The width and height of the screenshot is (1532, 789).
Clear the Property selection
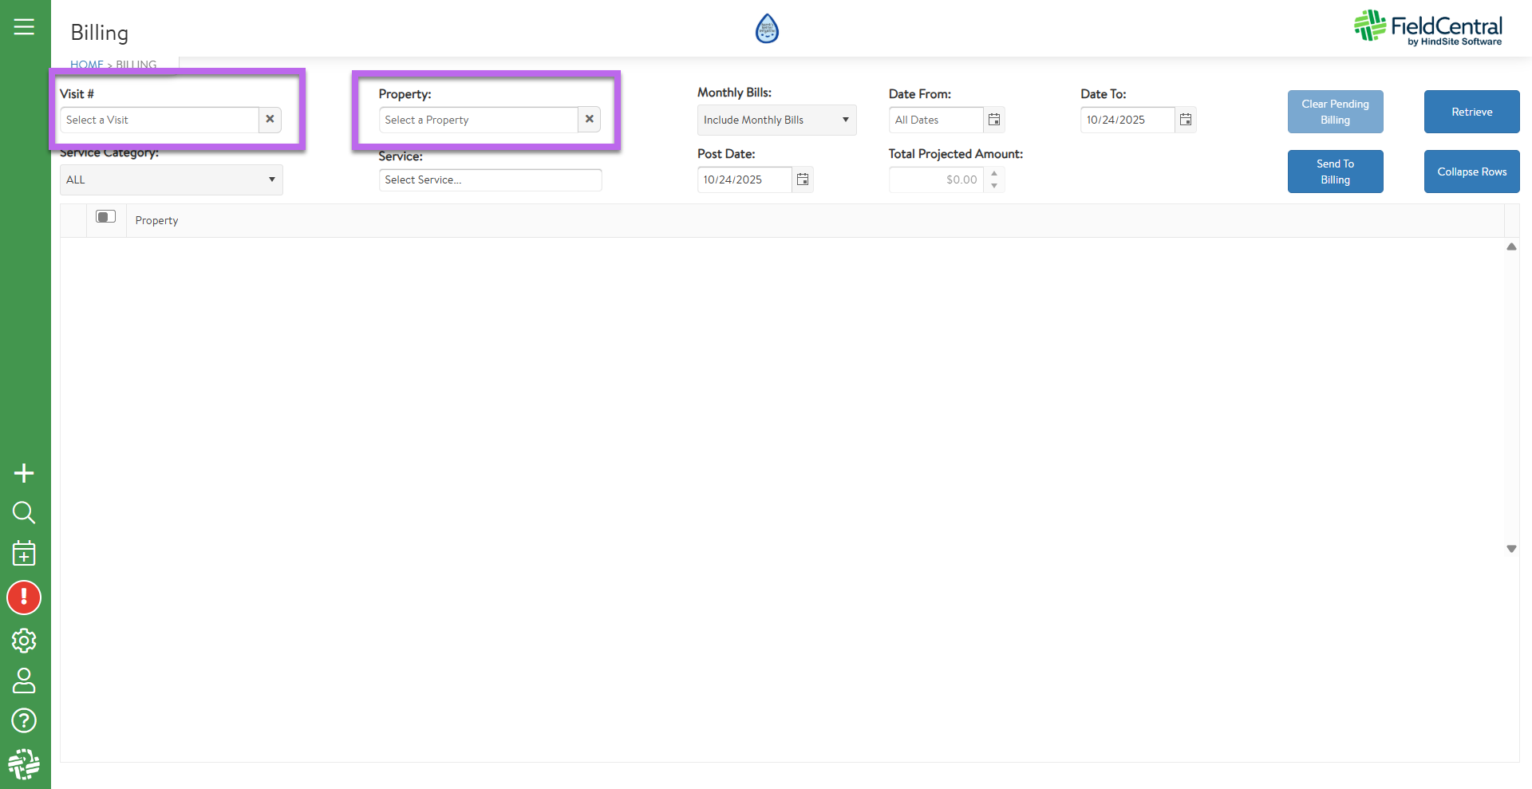click(589, 119)
